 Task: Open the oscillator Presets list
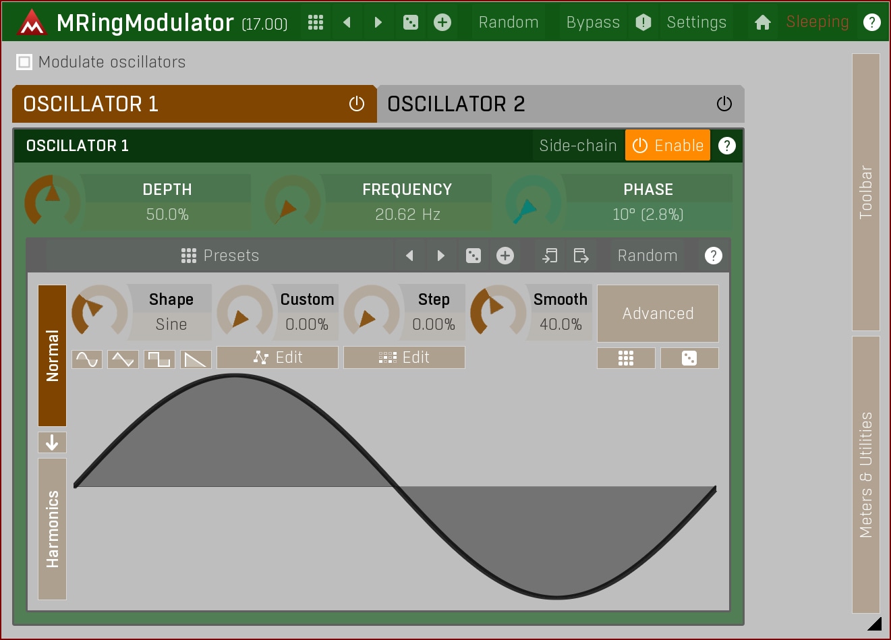tap(221, 256)
